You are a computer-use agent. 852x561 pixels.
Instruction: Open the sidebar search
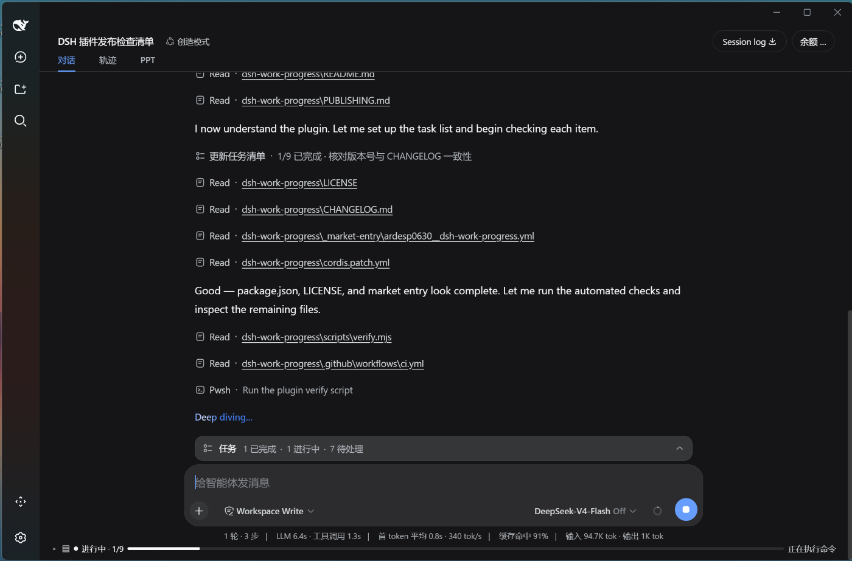(21, 121)
